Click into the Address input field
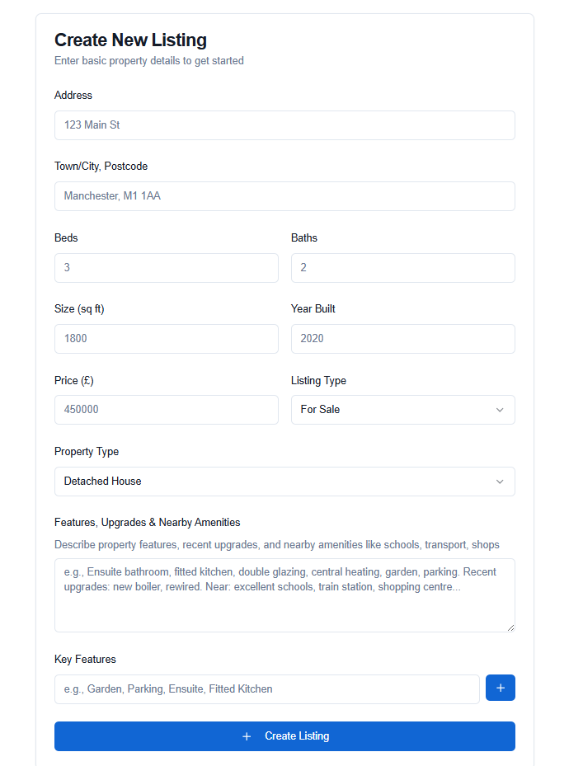 [284, 125]
